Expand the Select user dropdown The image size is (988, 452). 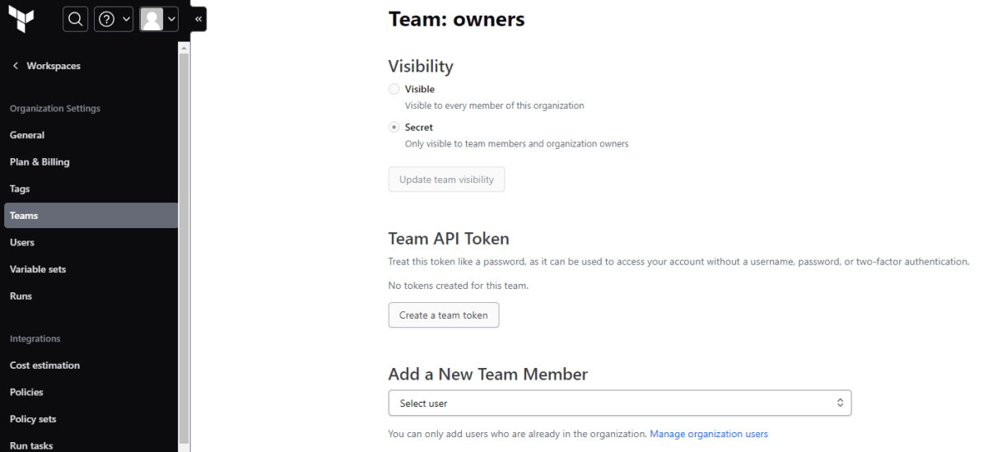(620, 403)
